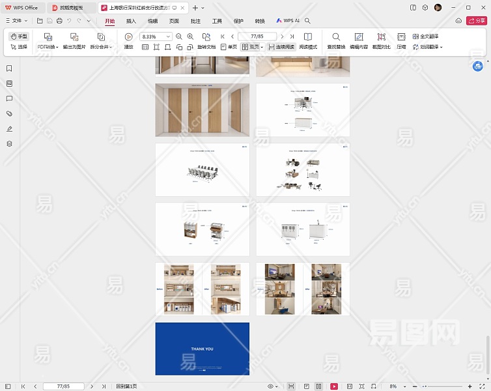Switch to the 插入 ribbon tab

[x=131, y=21]
